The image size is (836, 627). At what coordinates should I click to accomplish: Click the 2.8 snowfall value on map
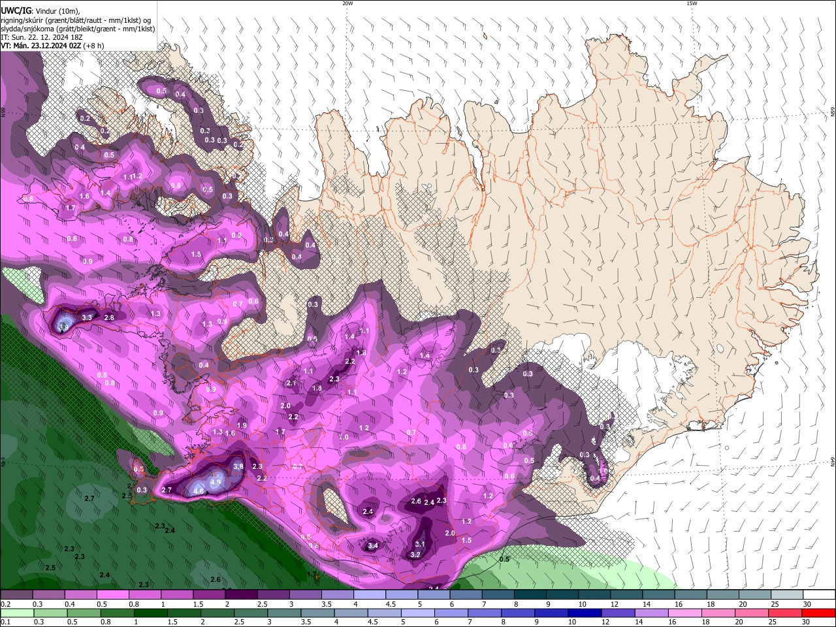109,317
